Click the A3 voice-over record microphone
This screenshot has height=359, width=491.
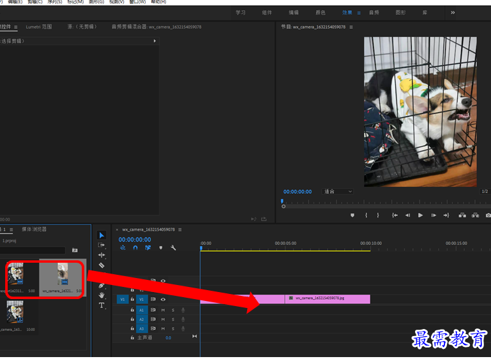[183, 328]
